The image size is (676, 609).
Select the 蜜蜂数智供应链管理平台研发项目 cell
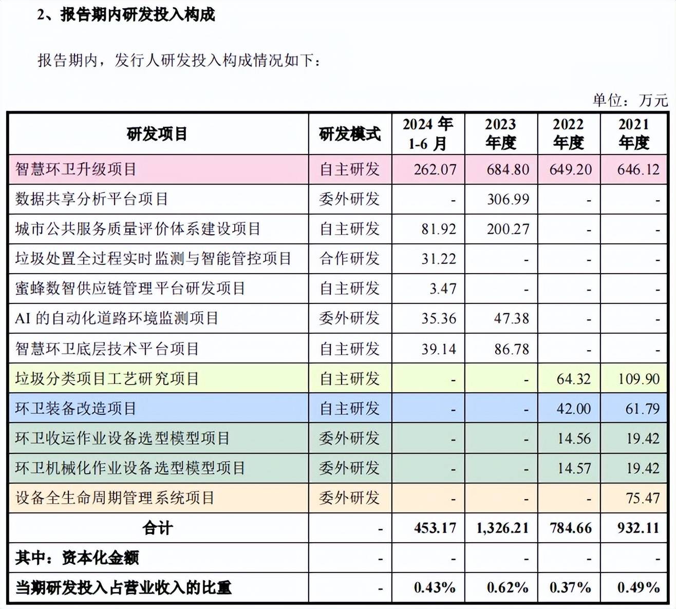(x=130, y=289)
